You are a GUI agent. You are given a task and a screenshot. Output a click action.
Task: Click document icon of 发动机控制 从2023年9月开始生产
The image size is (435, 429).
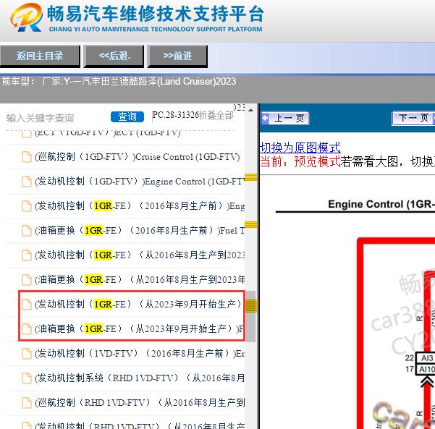[x=27, y=305]
